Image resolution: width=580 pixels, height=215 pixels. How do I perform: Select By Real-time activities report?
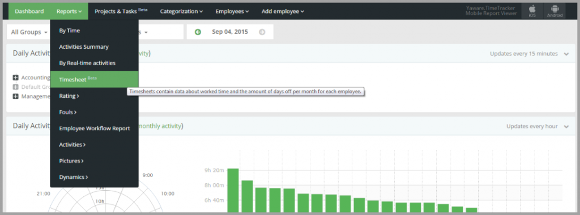(95, 63)
